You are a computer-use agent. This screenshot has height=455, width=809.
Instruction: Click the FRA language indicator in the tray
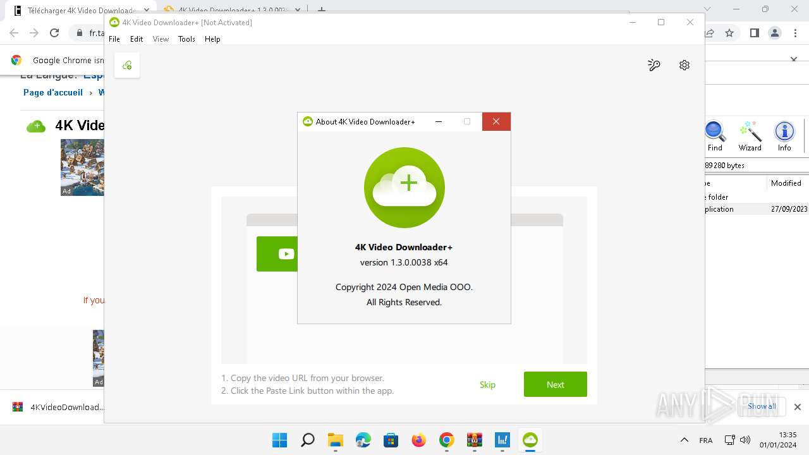706,440
